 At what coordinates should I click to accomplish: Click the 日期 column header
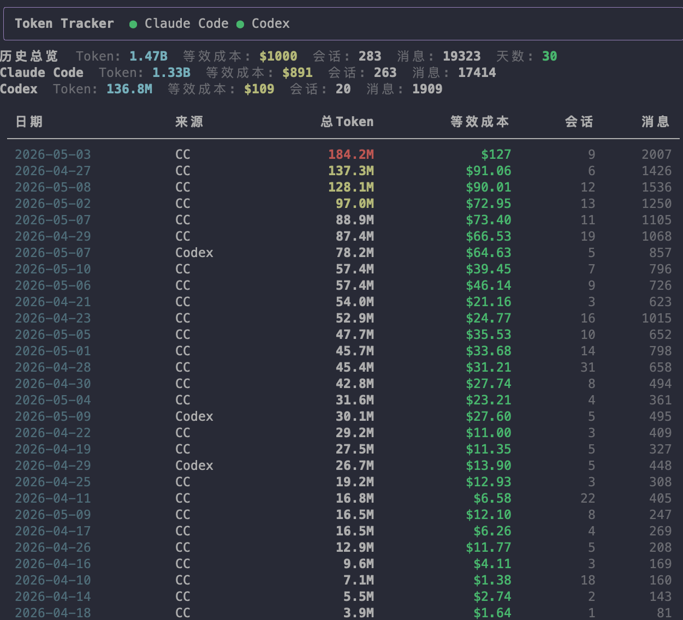[x=29, y=122]
